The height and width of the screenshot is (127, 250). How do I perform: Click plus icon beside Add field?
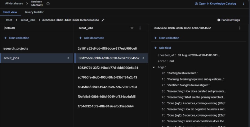[155, 48]
